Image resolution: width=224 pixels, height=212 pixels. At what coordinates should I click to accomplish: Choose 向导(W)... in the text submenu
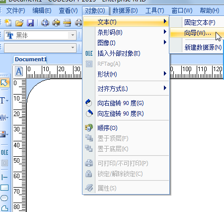(197, 33)
